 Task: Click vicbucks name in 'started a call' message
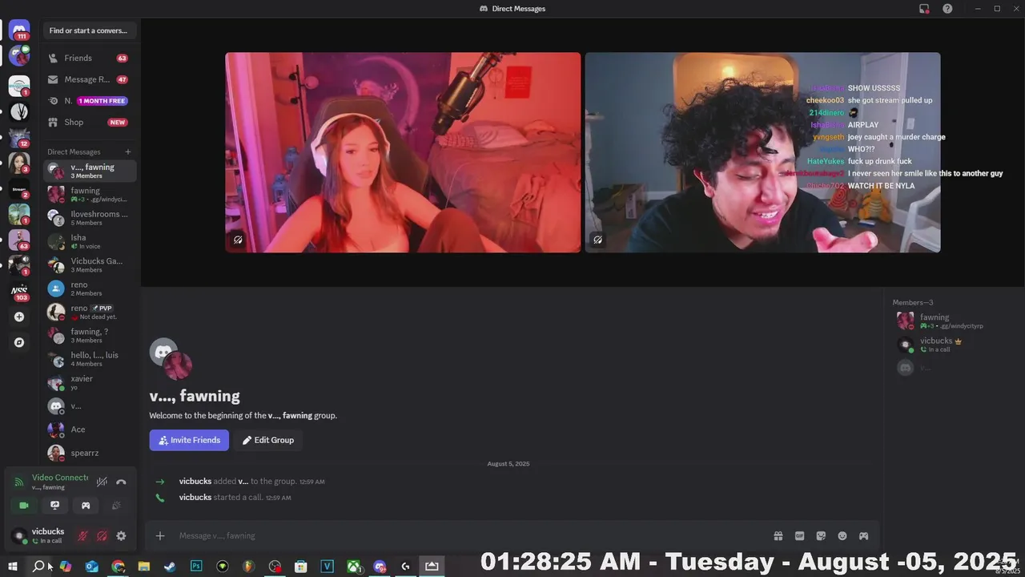tap(195, 498)
